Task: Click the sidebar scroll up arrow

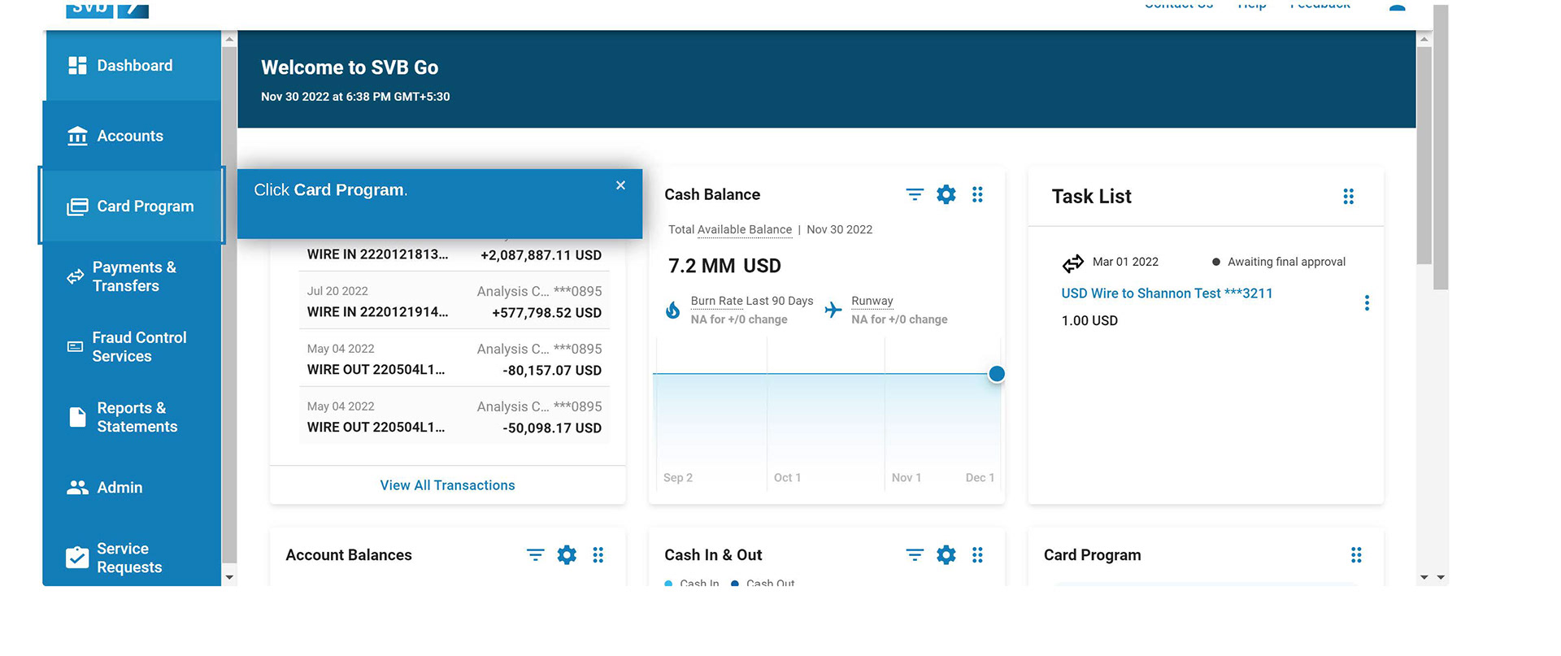Action: 229,39
